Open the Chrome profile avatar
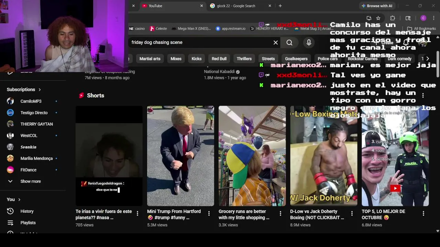Image resolution: width=440 pixels, height=247 pixels. pyautogui.click(x=423, y=18)
